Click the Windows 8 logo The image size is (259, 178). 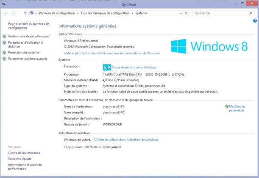pos(209,46)
